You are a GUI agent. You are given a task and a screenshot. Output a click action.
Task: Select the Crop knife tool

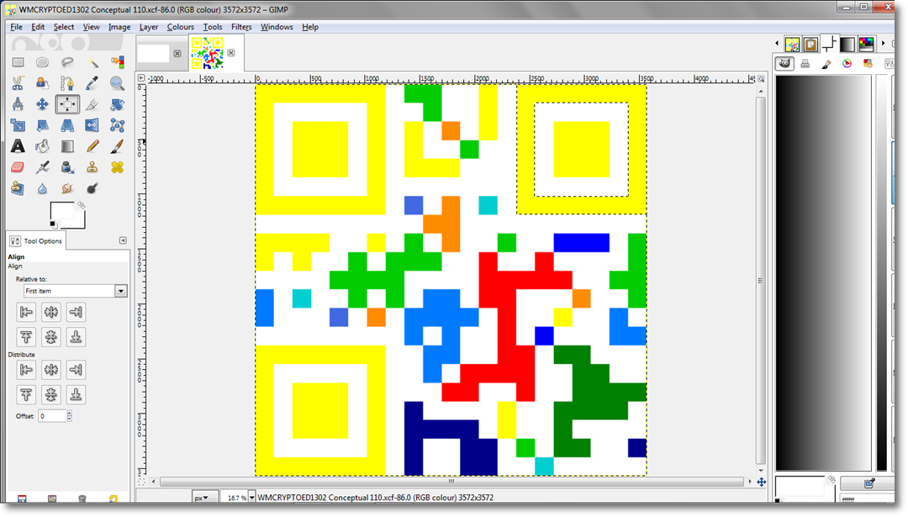pos(92,104)
